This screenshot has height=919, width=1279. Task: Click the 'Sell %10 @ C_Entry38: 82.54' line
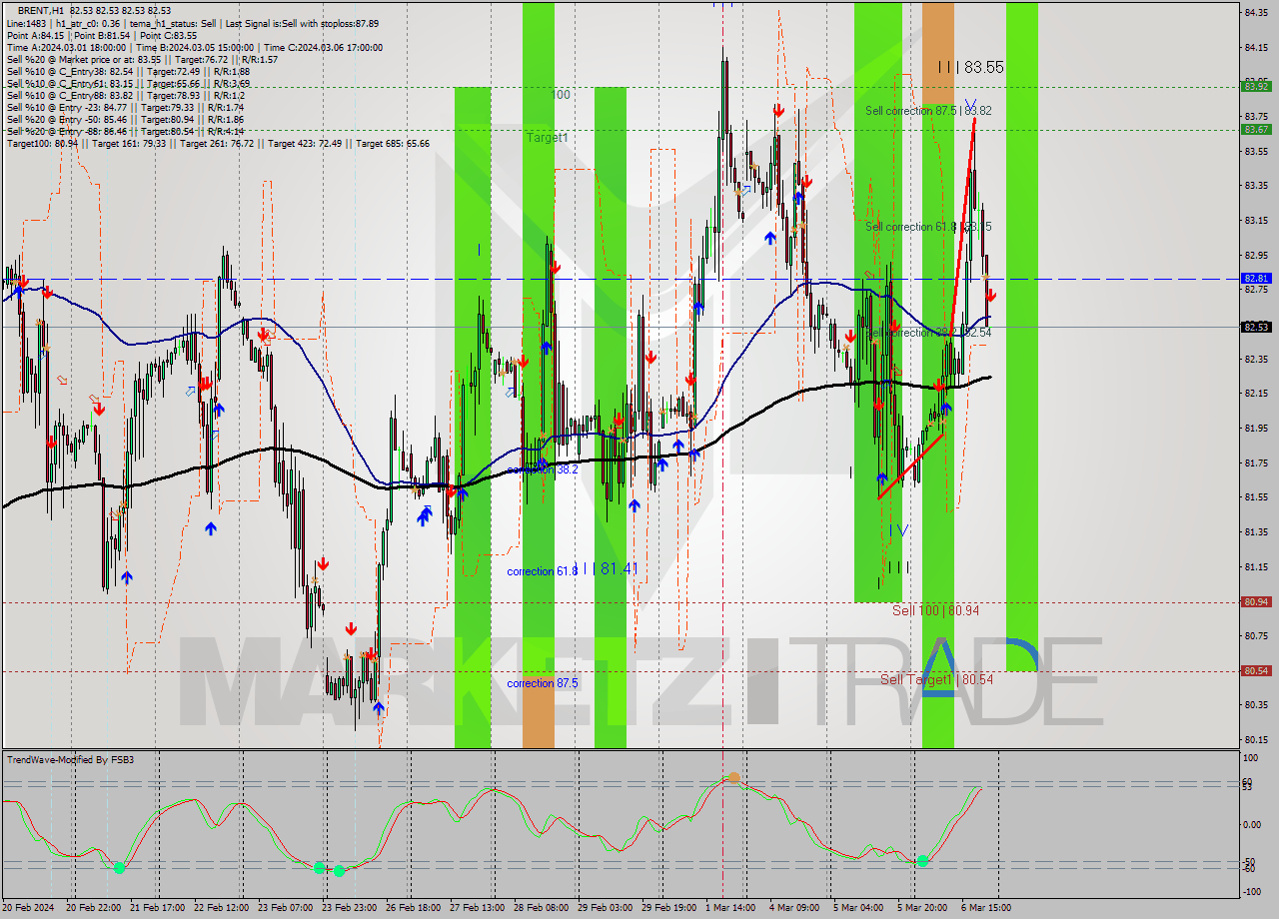pos(128,71)
